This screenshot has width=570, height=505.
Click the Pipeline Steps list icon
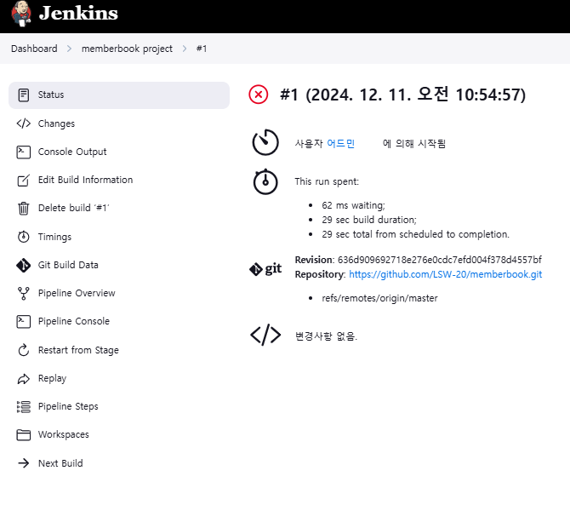pos(24,407)
